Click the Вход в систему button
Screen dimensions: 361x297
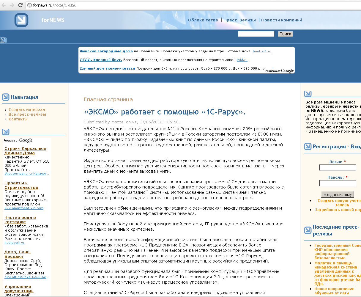[x=338, y=194]
